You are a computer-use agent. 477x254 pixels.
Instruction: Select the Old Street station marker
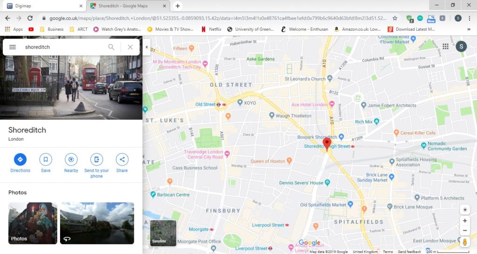pyautogui.click(x=218, y=105)
